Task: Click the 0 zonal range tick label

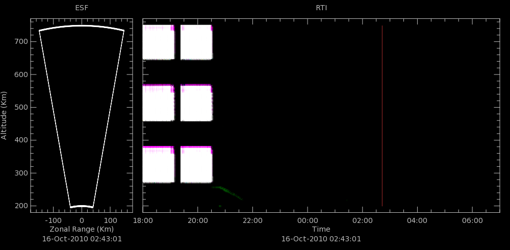Action: [82, 220]
